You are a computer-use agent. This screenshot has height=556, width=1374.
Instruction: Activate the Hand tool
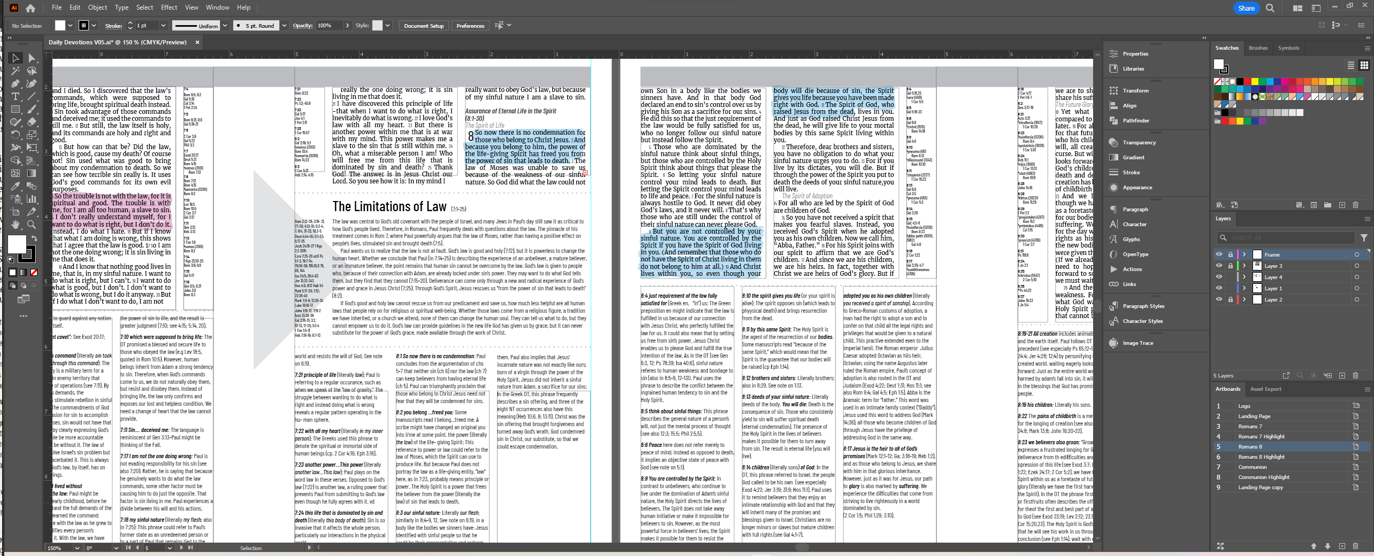click(x=16, y=225)
